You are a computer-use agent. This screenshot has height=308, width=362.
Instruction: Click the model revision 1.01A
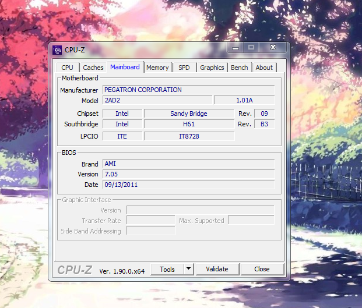click(244, 100)
